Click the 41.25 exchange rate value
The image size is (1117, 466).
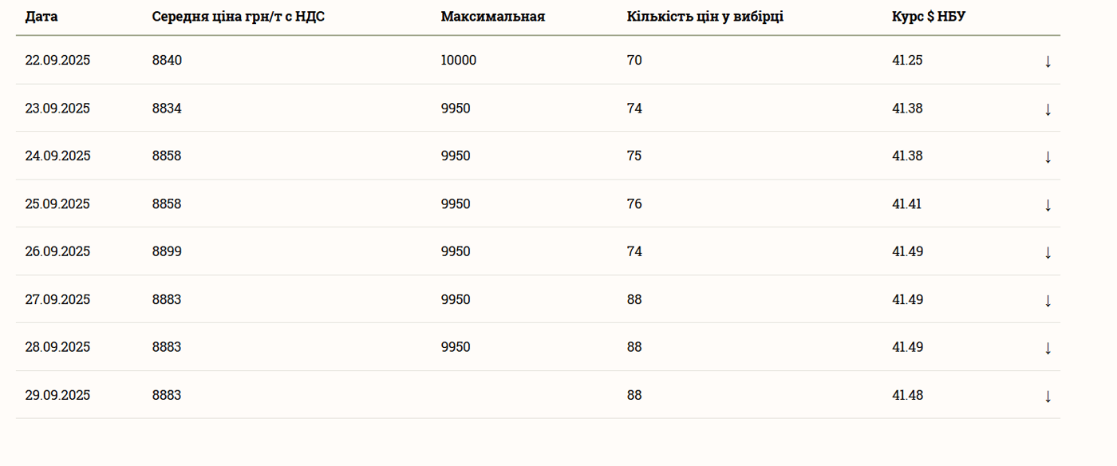(x=907, y=61)
